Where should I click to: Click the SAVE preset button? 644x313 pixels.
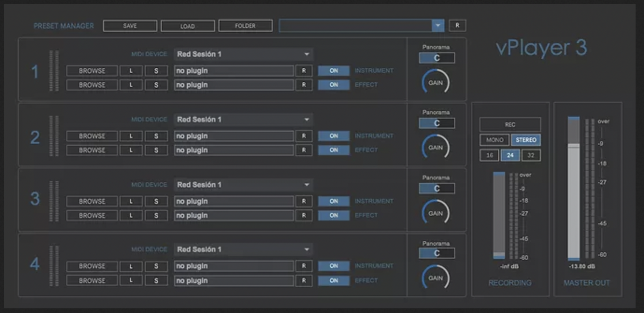[x=130, y=25]
